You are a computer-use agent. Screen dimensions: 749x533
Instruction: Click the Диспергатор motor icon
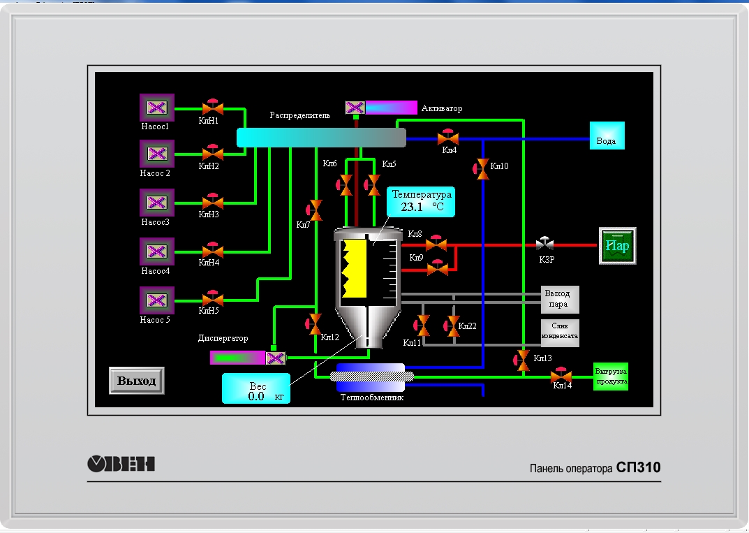click(x=275, y=358)
